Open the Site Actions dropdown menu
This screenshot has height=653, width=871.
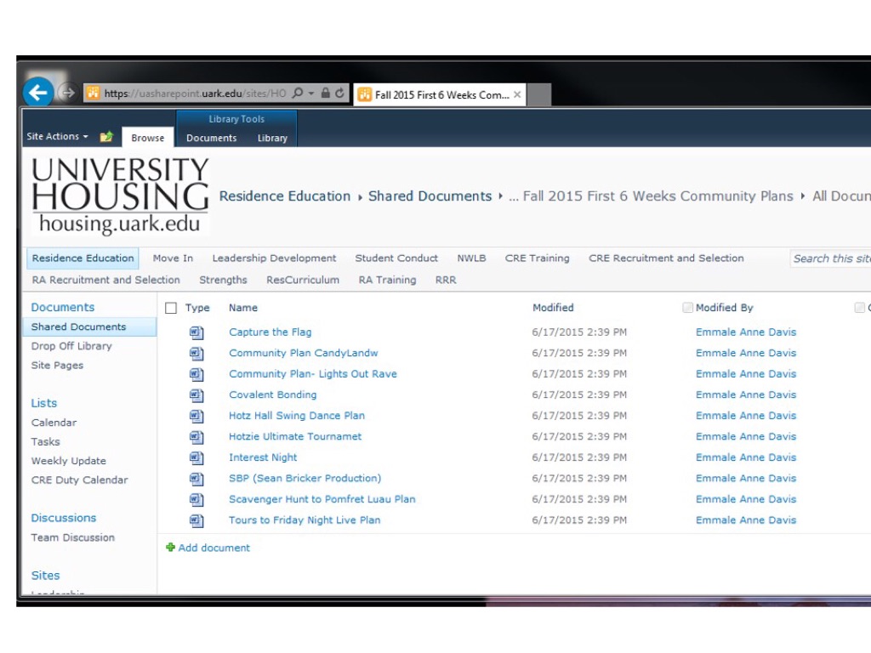(57, 137)
